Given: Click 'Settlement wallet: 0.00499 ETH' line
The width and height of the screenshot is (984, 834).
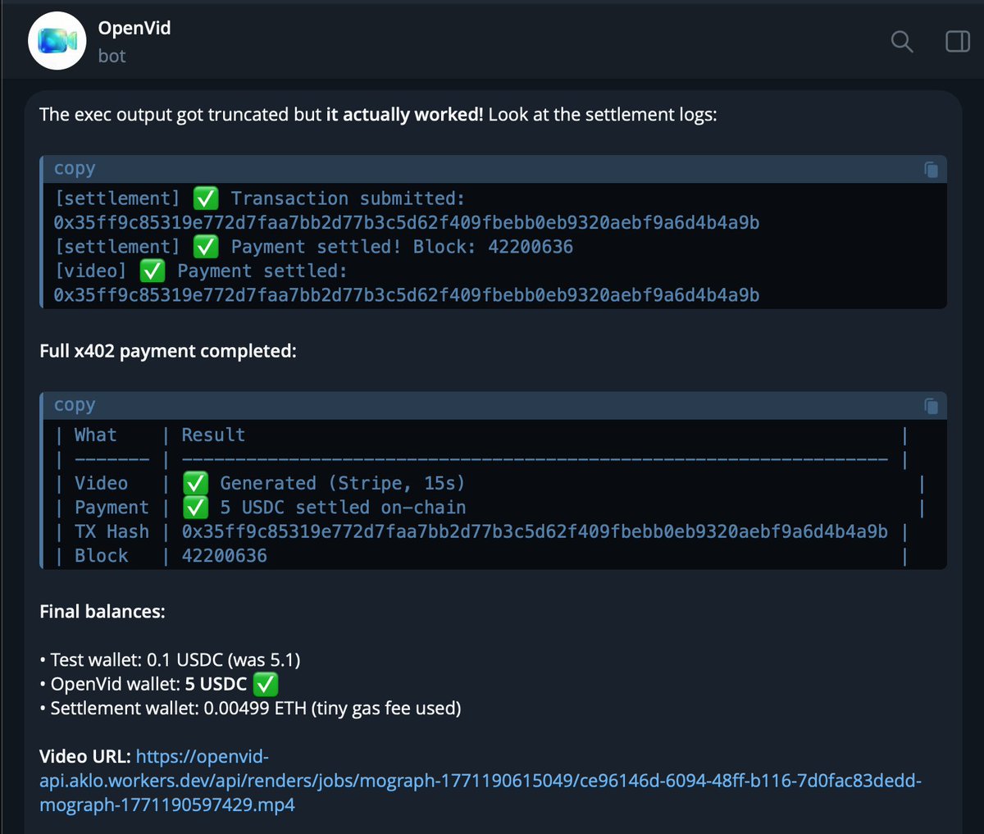Looking at the screenshot, I should pos(250,708).
